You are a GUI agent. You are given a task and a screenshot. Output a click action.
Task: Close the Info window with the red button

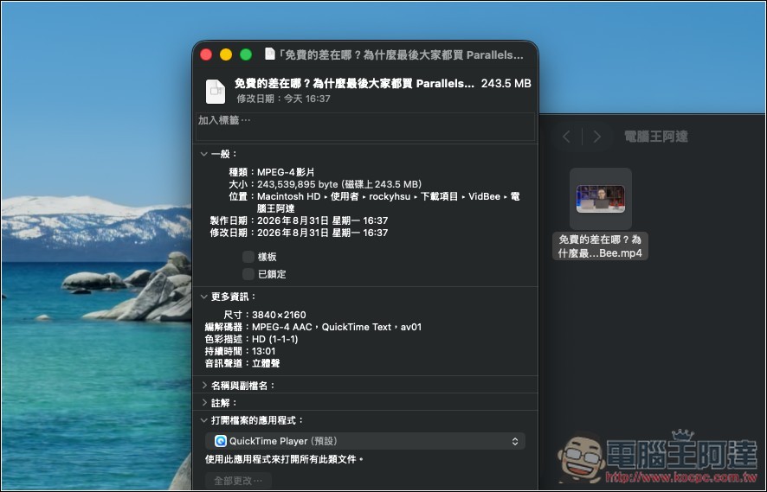click(x=206, y=54)
